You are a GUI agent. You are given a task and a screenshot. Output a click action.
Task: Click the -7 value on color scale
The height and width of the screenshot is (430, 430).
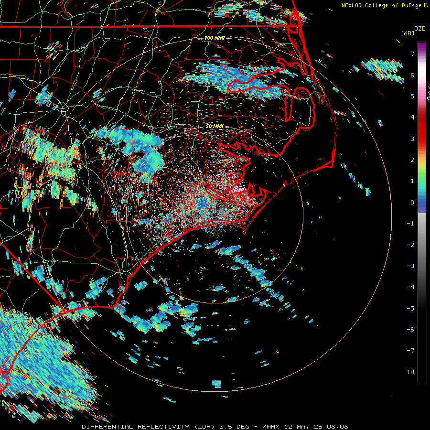tap(410, 351)
